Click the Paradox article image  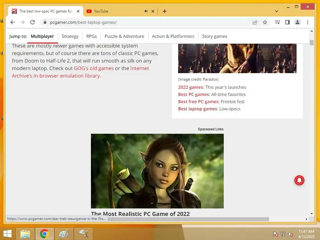tap(237, 58)
